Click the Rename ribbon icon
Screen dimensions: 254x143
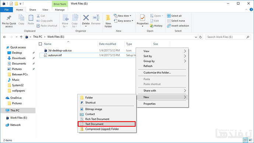(x=96, y=18)
